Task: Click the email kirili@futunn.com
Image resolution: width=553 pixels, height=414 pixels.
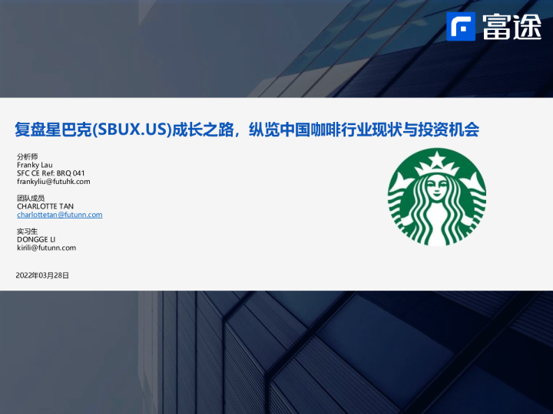Action: (47, 248)
